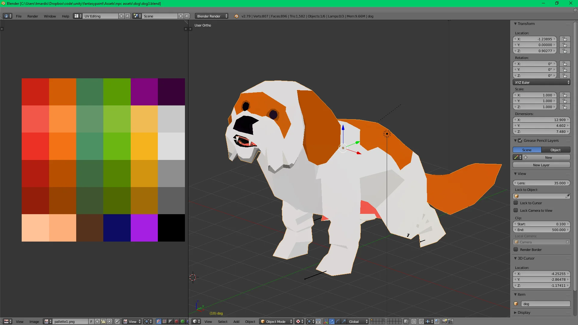Screen dimensions: 578x325
Task: Toggle lock camera and layers to scene
Action: pos(406,321)
